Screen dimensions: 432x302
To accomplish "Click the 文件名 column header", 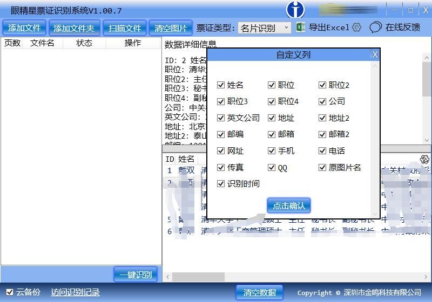I will click(x=42, y=43).
